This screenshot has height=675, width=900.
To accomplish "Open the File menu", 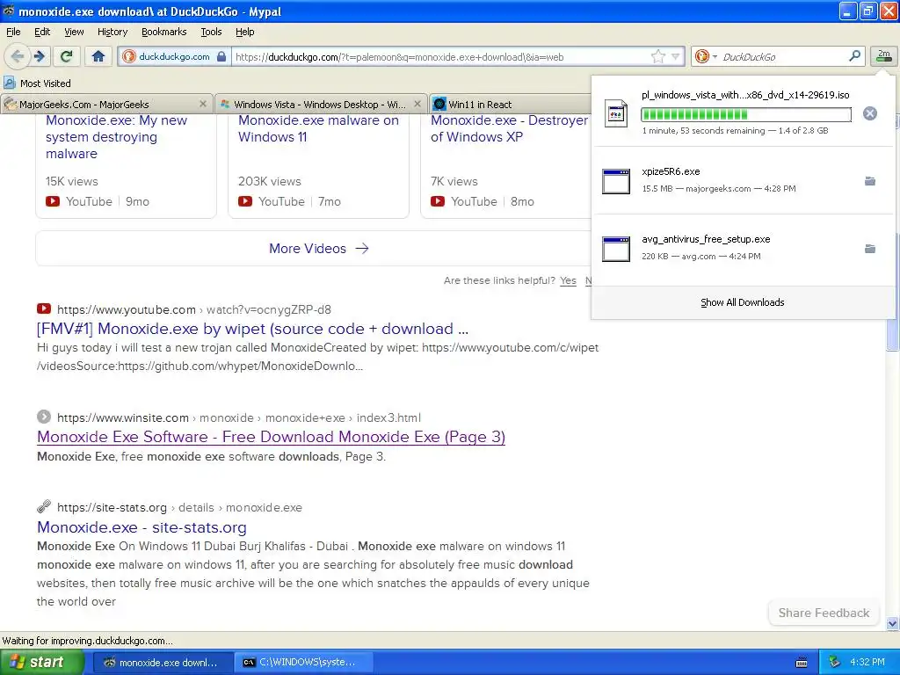I will (x=12, y=32).
